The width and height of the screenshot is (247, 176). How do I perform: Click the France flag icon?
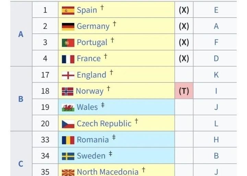[x=68, y=59]
